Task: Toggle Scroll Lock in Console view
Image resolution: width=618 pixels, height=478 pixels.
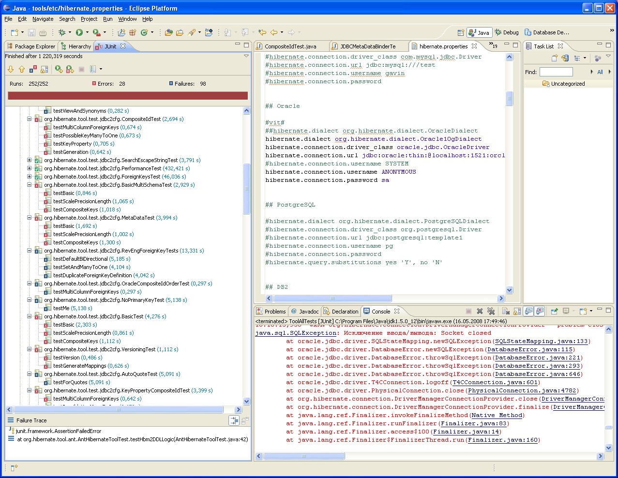Action: pos(517,311)
